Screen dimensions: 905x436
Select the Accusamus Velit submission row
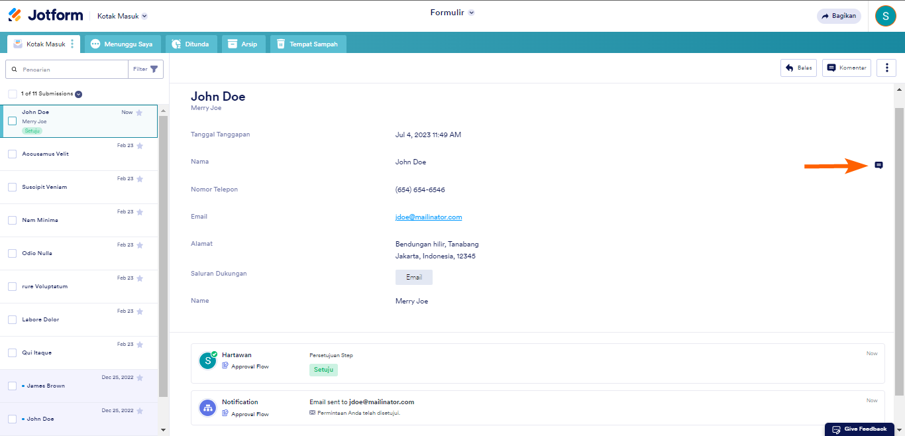point(80,154)
